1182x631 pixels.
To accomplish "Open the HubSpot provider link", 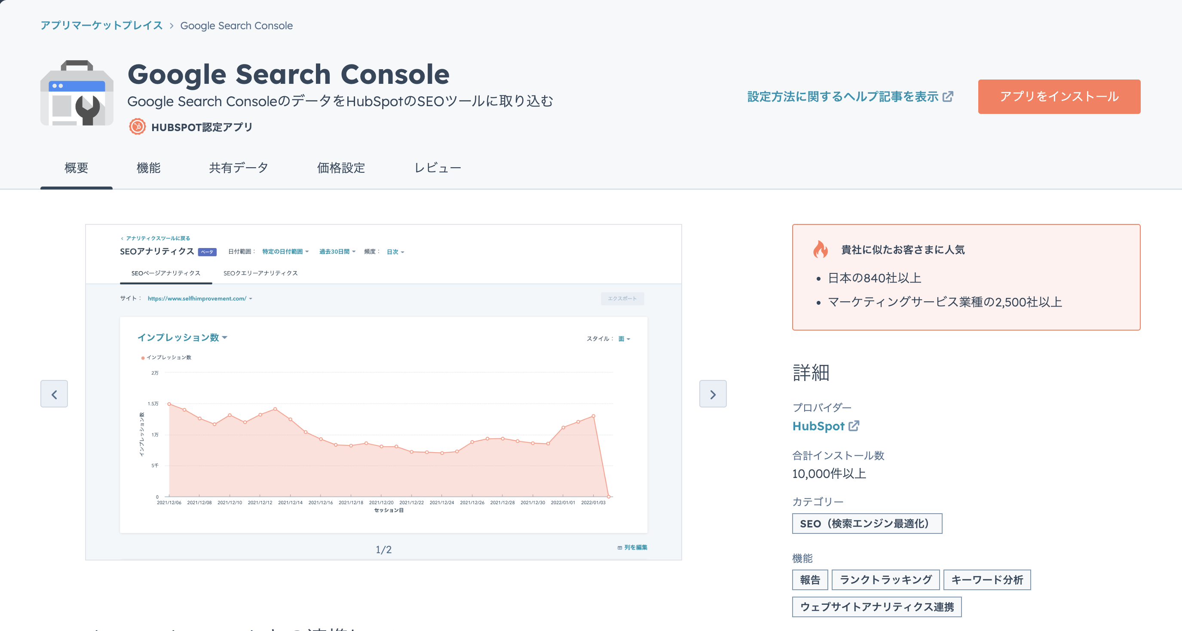I will coord(819,426).
